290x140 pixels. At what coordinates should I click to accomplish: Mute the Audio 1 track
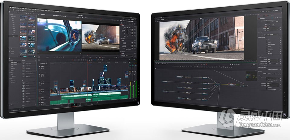[45, 100]
